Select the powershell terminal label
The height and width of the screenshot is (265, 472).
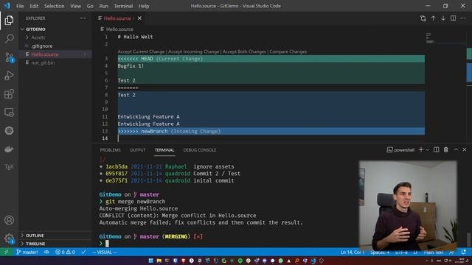point(400,150)
